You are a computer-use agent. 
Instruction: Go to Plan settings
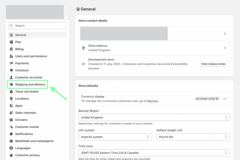tap(37, 42)
